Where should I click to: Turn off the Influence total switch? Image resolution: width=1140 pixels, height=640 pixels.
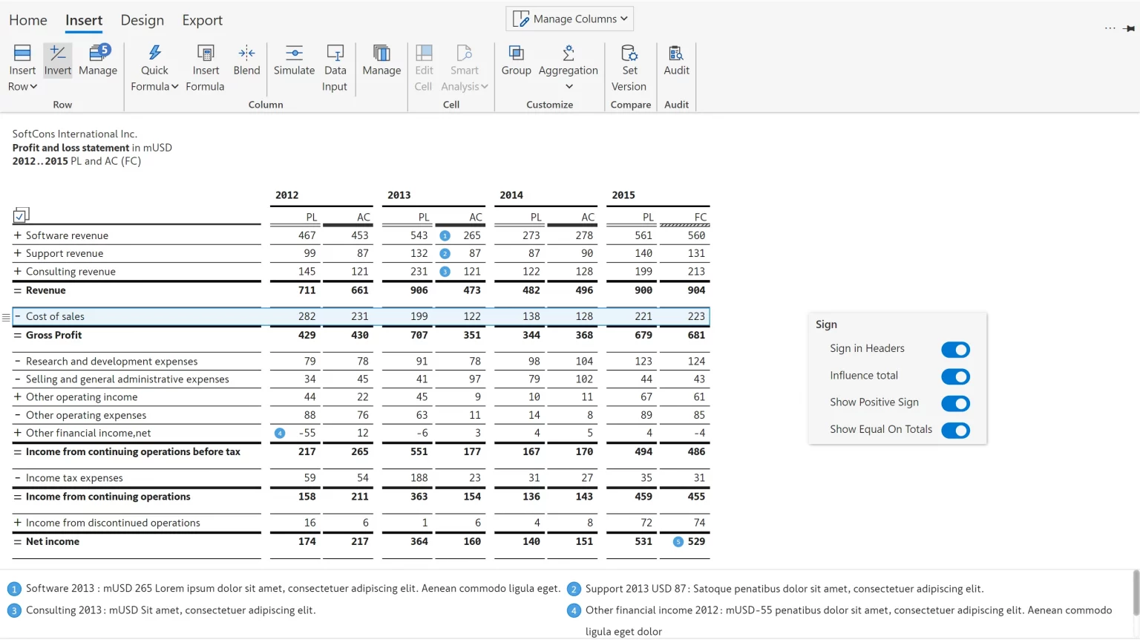[x=955, y=376]
